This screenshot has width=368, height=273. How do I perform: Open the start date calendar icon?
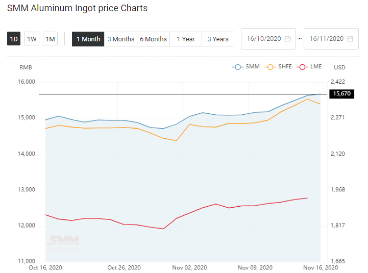[x=287, y=39]
